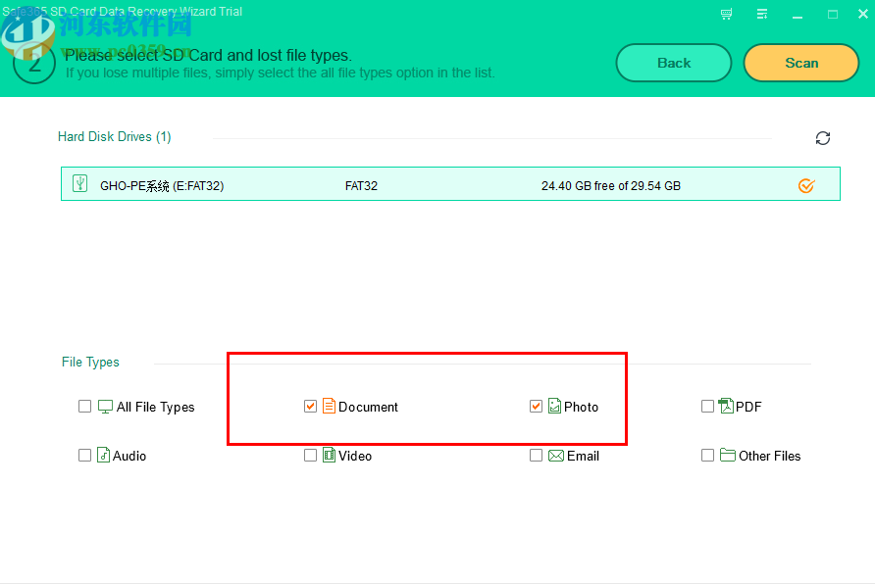
Task: Click the Back button
Action: pyautogui.click(x=673, y=62)
